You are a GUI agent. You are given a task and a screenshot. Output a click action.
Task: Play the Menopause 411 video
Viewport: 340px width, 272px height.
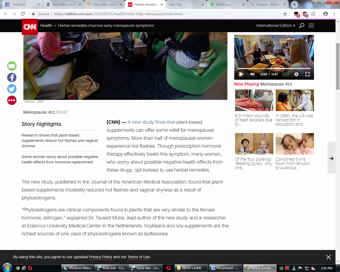coord(241,74)
